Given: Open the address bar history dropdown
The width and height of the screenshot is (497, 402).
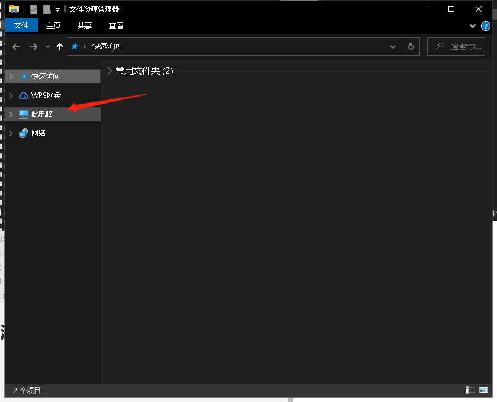Looking at the screenshot, I should [x=392, y=46].
